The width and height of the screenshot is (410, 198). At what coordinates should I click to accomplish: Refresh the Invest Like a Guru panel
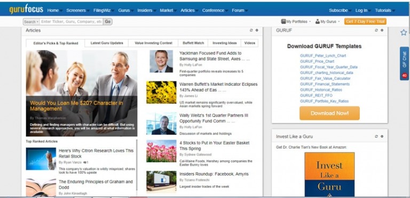click(x=376, y=136)
